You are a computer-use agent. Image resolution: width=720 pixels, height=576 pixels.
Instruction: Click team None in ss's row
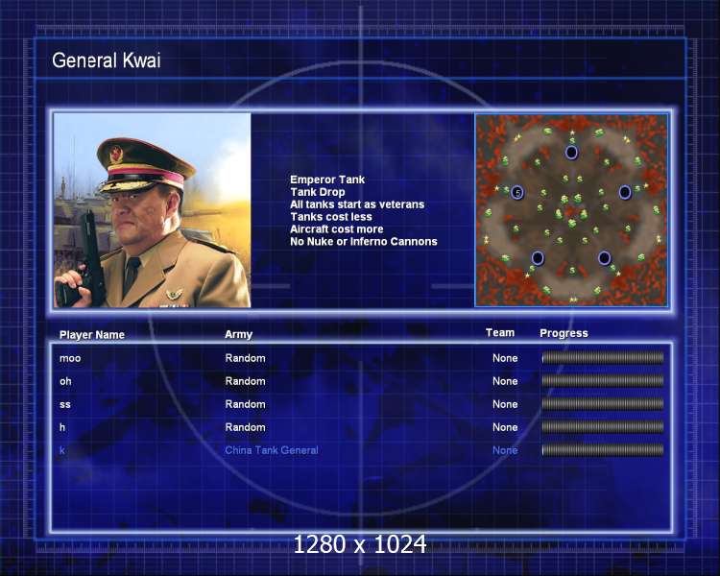(505, 404)
